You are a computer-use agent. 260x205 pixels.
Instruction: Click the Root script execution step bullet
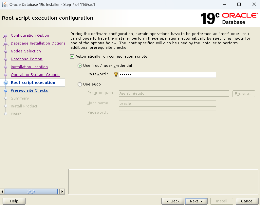tap(6, 83)
